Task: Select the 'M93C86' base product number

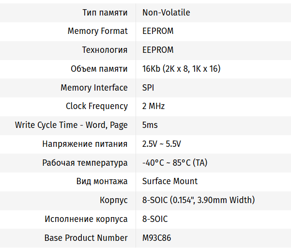Action: click(156, 238)
